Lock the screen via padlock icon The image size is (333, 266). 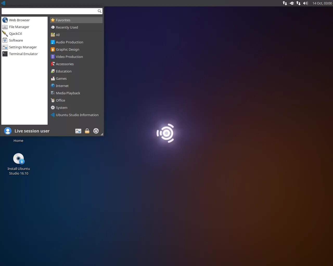[87, 131]
